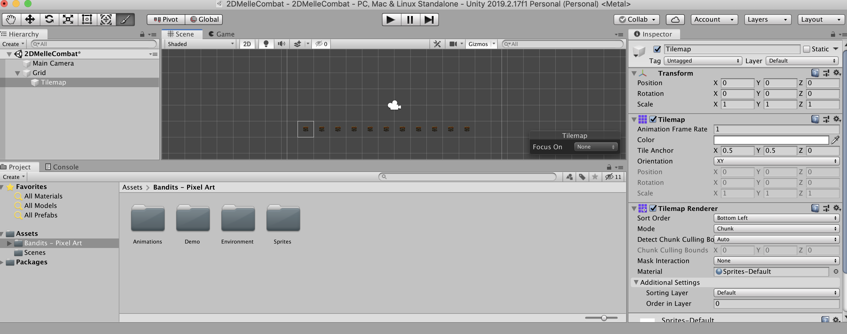Select the Hand tool in toolbar
847x334 pixels.
pyautogui.click(x=11, y=19)
